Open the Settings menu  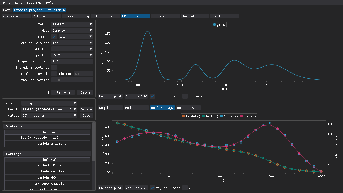pos(34,3)
